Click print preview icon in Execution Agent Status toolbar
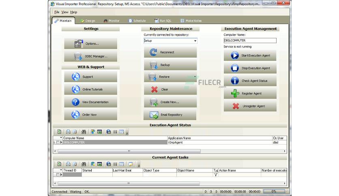This screenshot has width=339, height=196. tap(75, 132)
